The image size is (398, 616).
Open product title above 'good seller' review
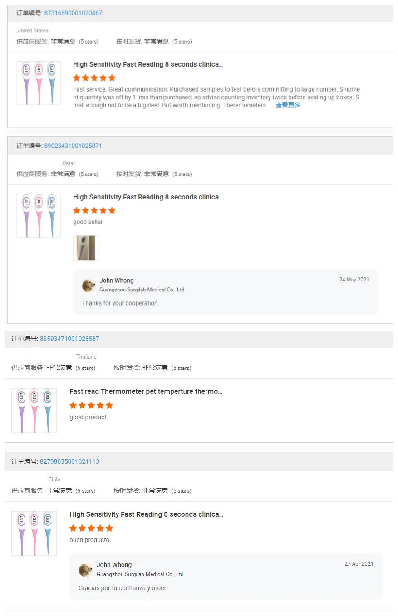coord(148,197)
